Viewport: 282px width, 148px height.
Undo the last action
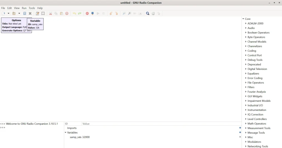(74, 13)
